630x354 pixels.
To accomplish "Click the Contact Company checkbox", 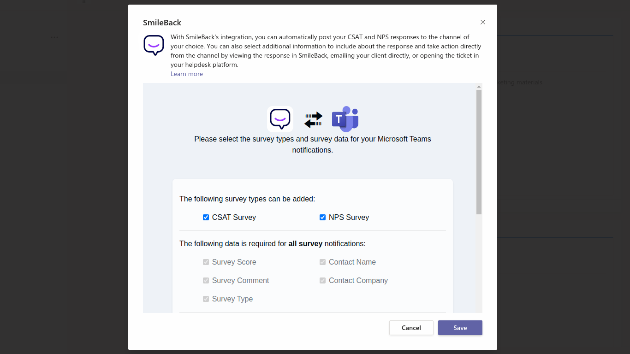I will (323, 281).
